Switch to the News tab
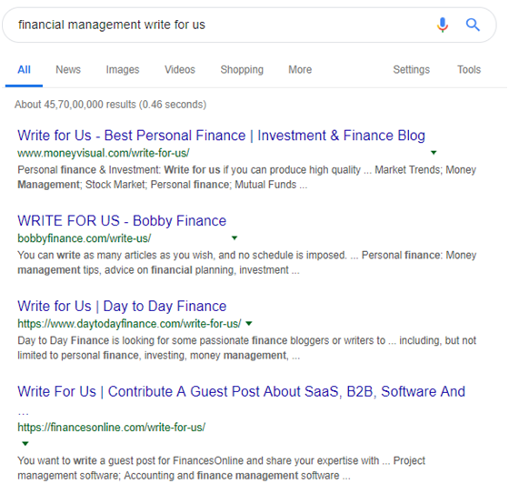This screenshot has width=509, height=494. (68, 69)
